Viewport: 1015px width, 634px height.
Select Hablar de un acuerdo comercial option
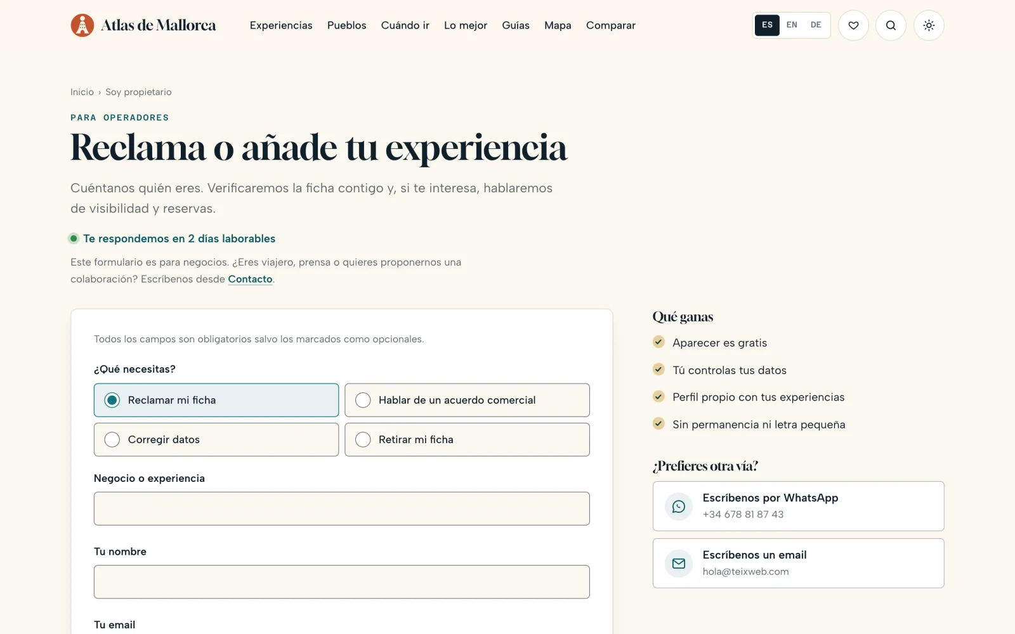467,400
